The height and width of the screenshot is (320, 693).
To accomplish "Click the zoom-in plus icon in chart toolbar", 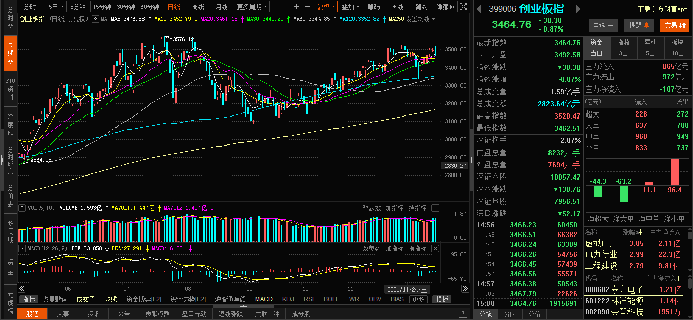I will pos(297,7).
